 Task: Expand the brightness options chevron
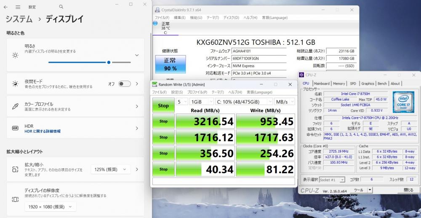(137, 55)
